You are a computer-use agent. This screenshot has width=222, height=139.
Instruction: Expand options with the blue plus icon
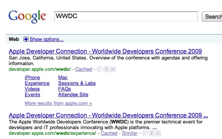(26, 39)
